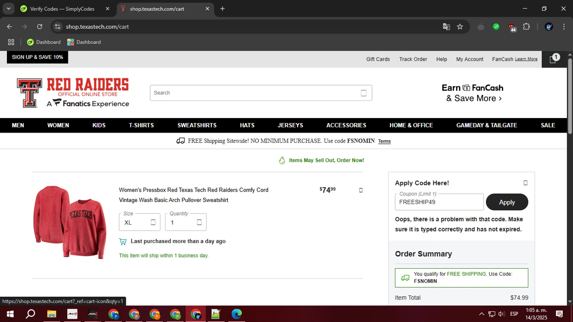Screen dimensions: 573x322
Task: Bookmark this page with the star icon
Action: point(460,27)
